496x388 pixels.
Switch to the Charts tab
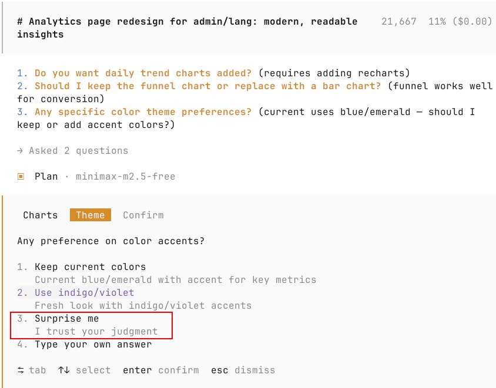coord(41,215)
